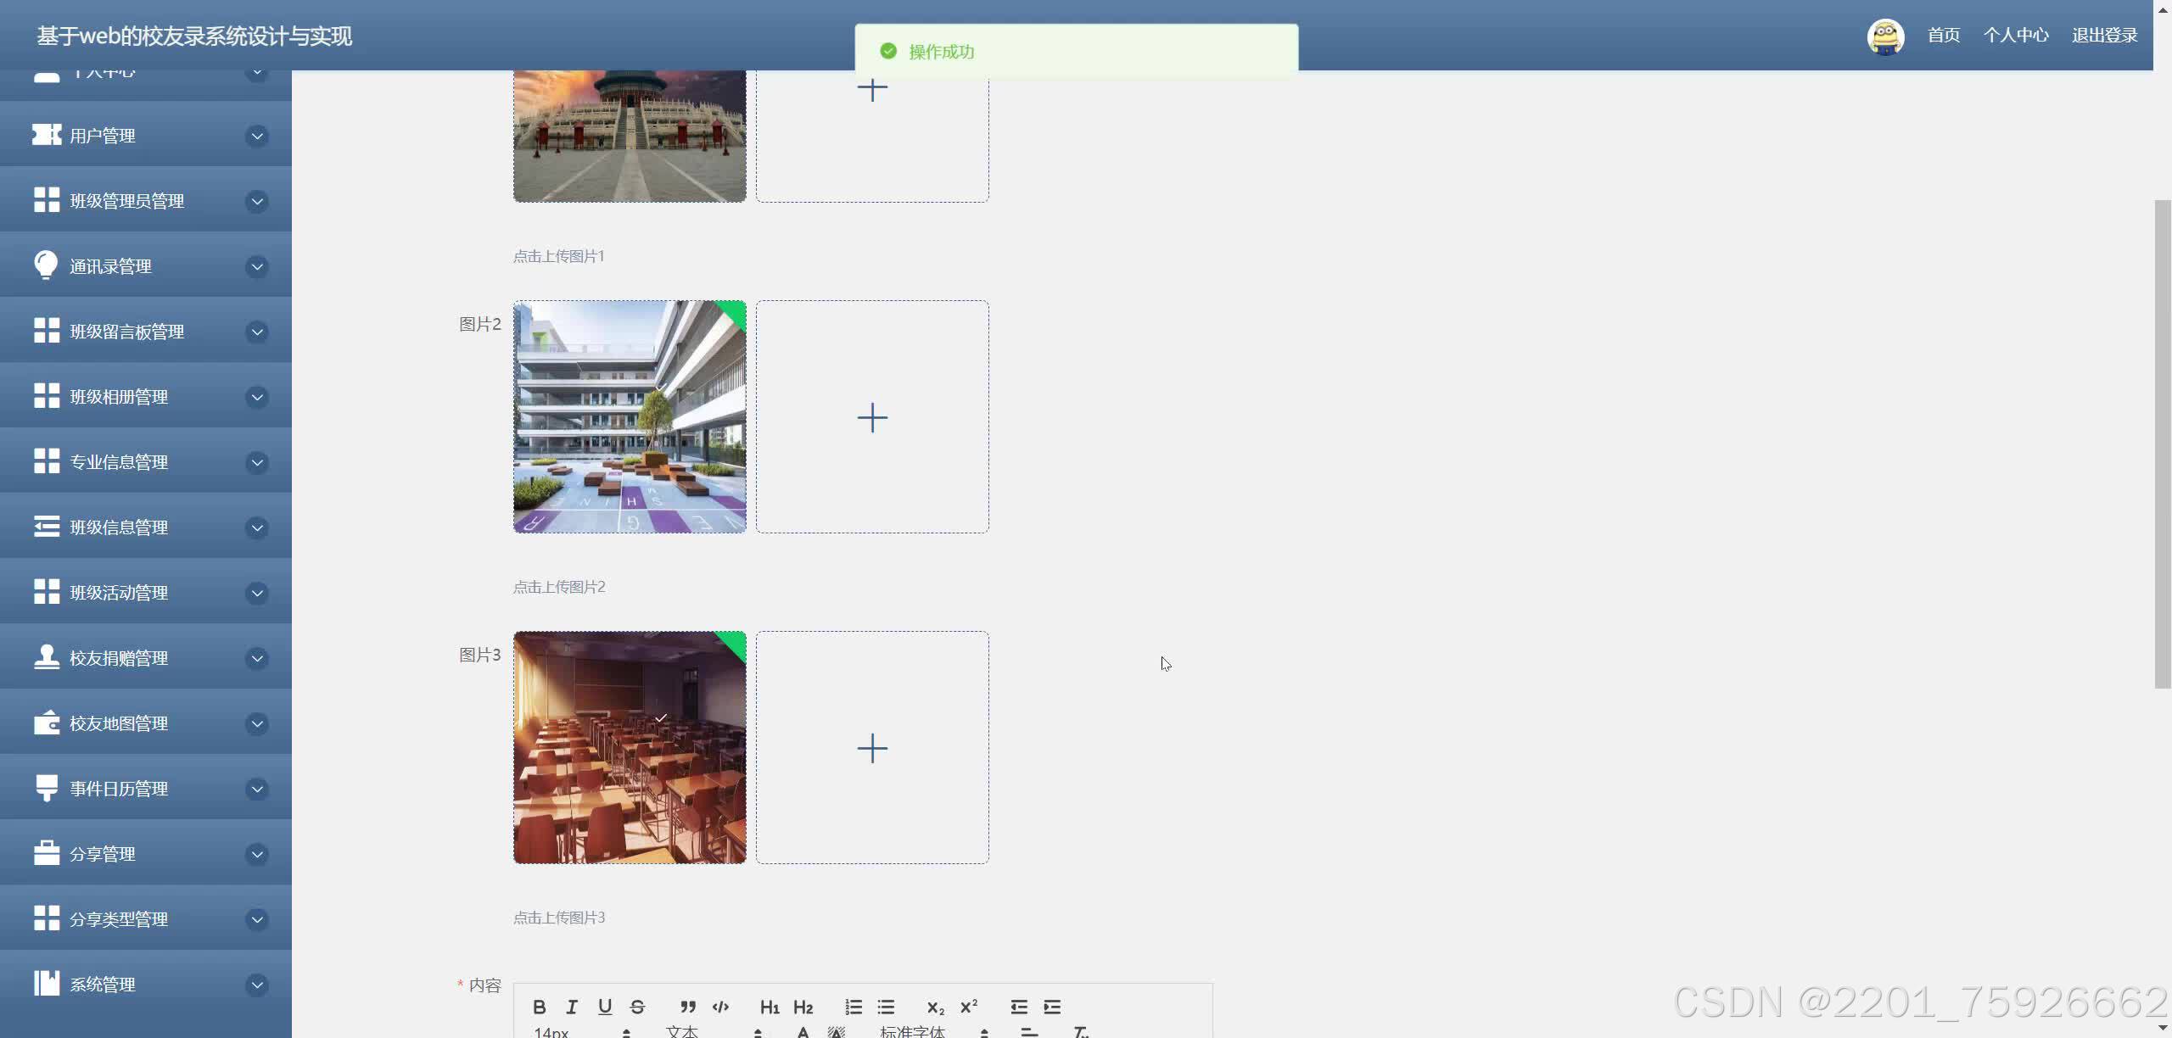Expand the 班级相册管理 chevron
Screen dimensions: 2172x1038
point(257,397)
